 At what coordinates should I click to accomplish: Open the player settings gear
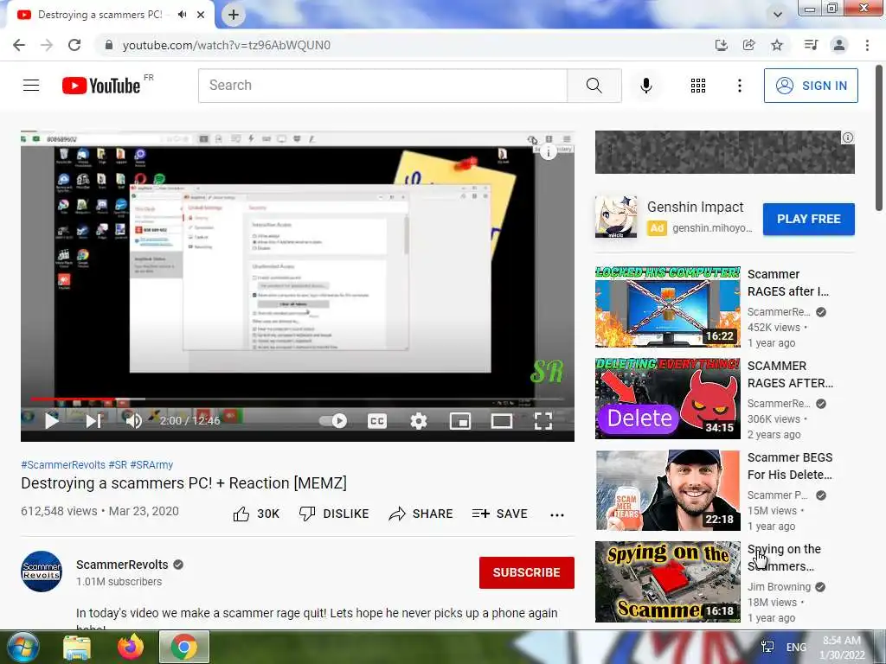click(x=419, y=421)
